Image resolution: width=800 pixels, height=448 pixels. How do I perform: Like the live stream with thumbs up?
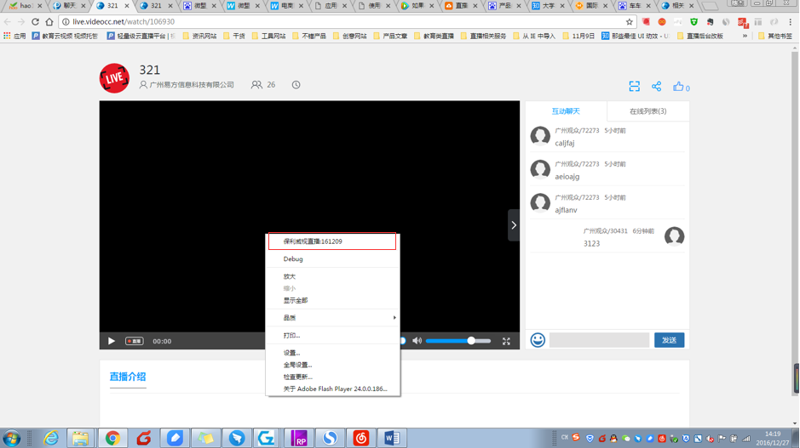[x=678, y=87]
